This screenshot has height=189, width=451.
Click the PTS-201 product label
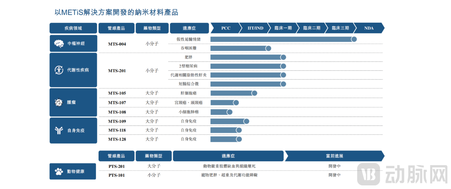tap(117, 166)
